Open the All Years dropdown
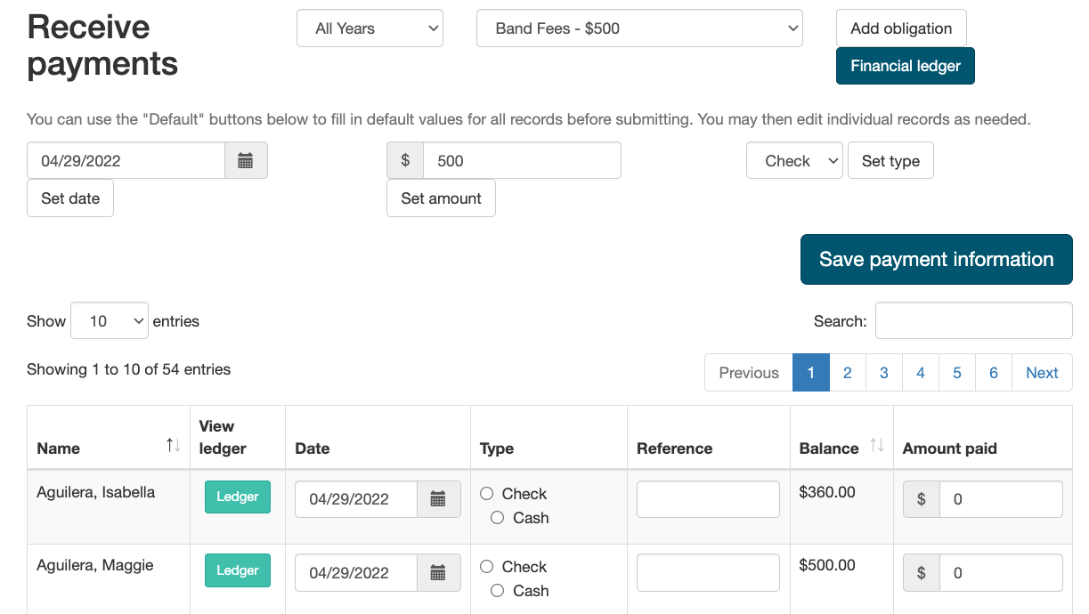The width and height of the screenshot is (1089, 614). pos(370,28)
